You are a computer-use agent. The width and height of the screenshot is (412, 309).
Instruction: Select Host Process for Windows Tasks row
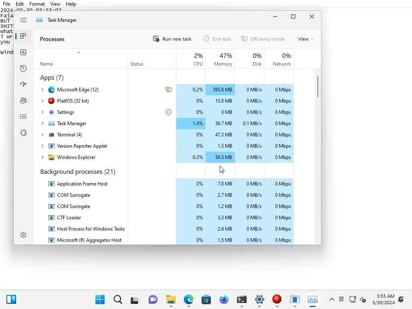(164, 229)
